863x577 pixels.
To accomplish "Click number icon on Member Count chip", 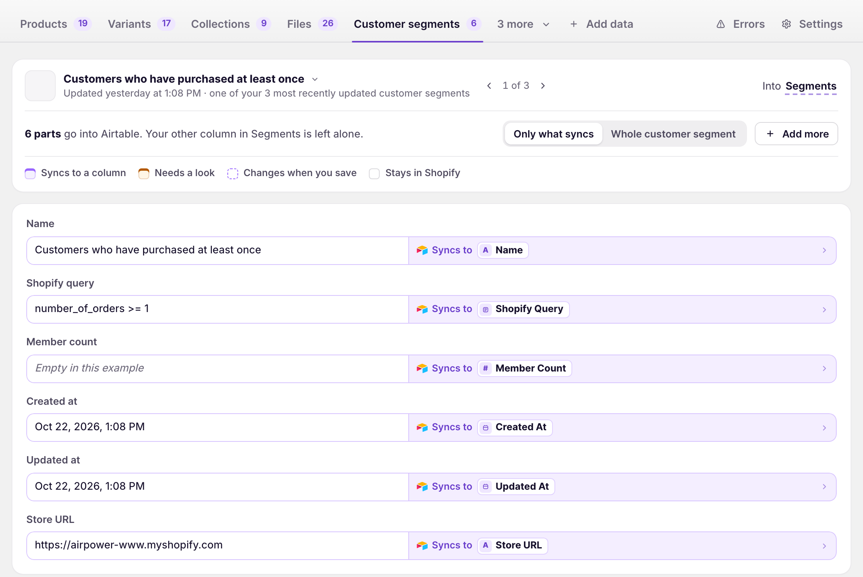I will 486,368.
